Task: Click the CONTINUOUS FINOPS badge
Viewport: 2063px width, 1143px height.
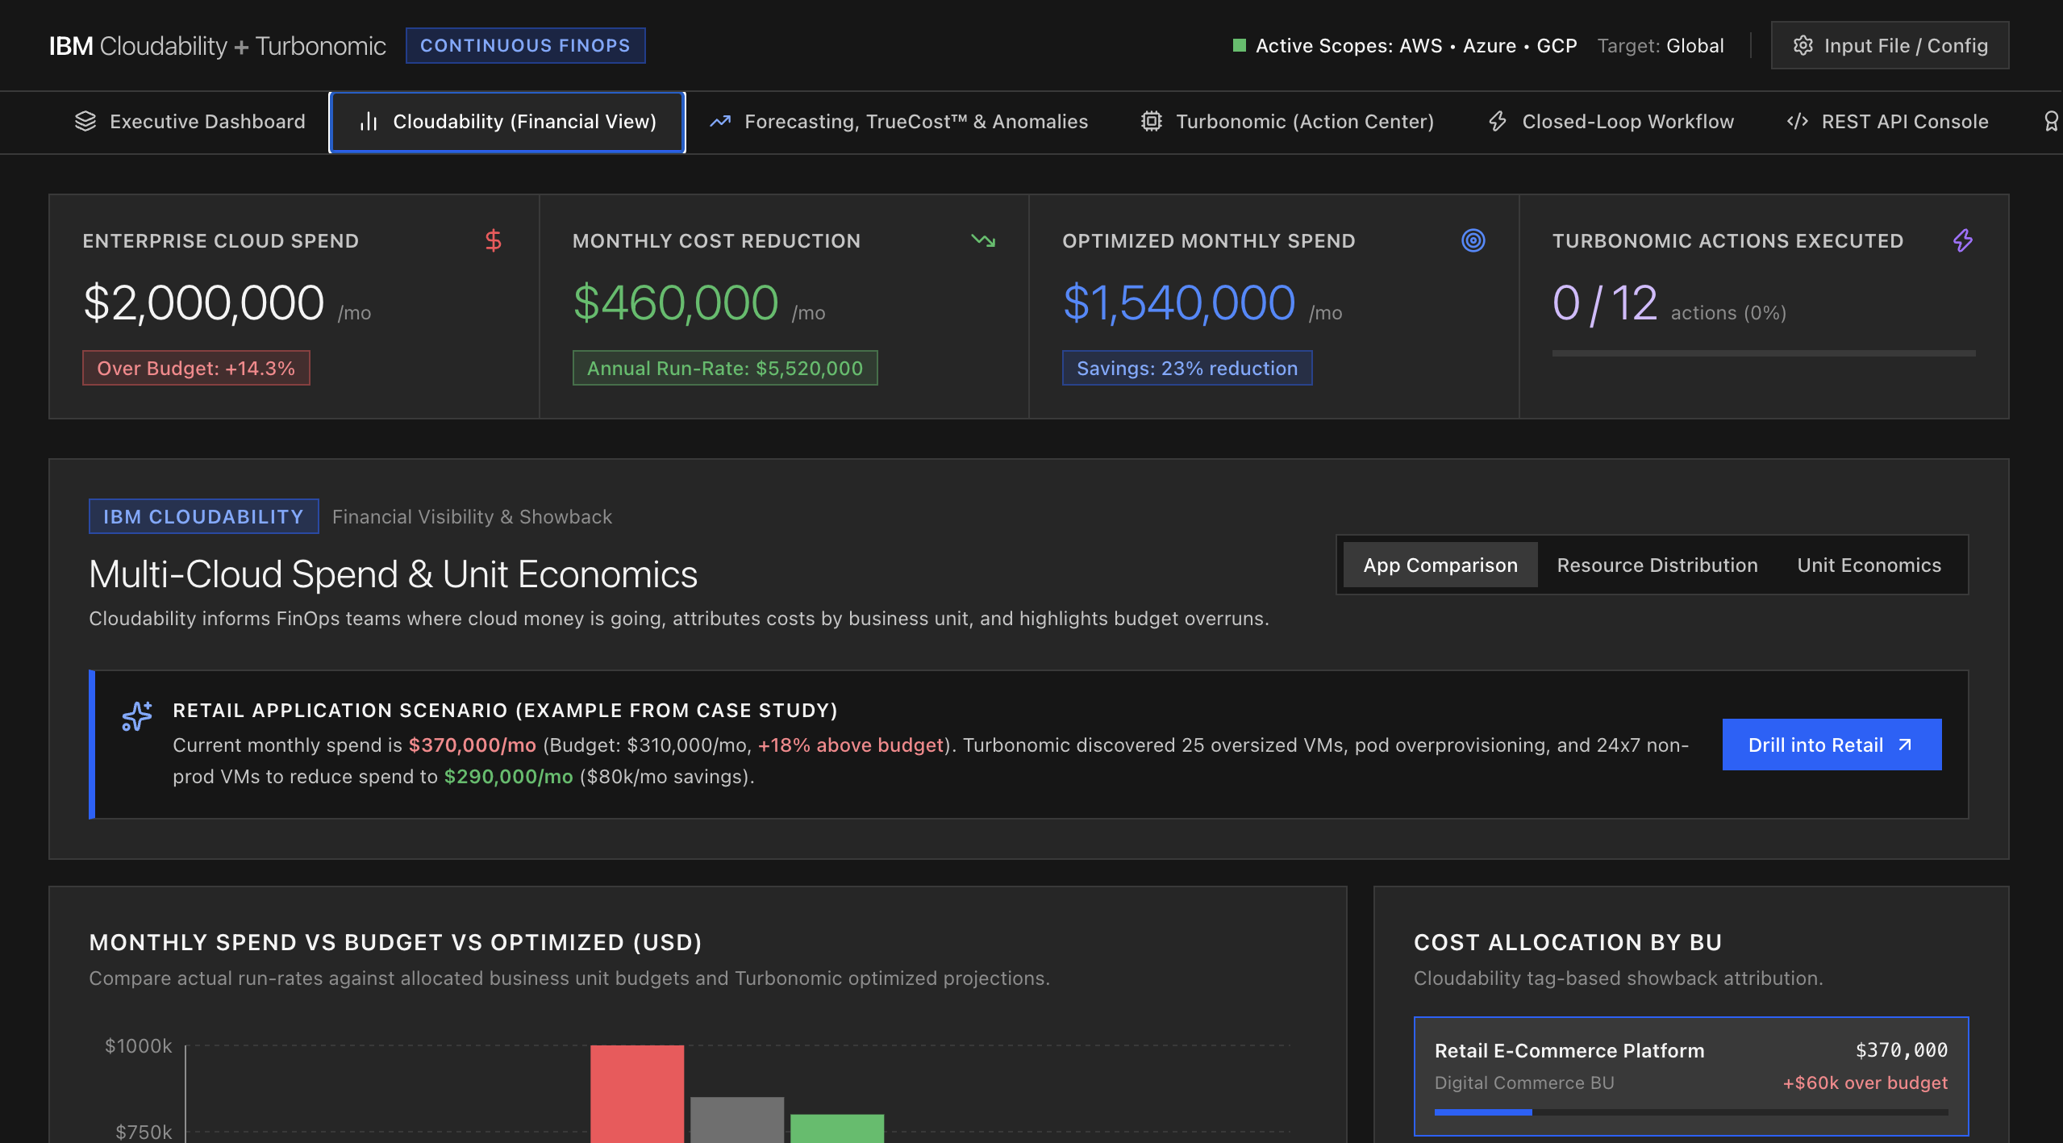Action: coord(525,45)
